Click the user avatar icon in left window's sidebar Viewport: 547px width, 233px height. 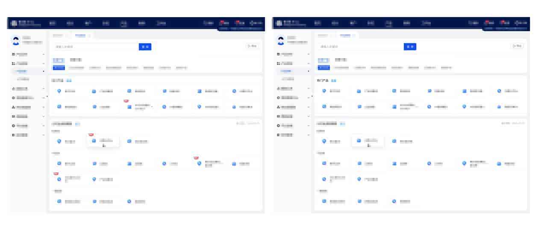click(16, 41)
